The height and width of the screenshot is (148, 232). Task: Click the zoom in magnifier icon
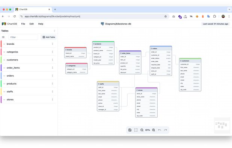pyautogui.click(x=154, y=130)
